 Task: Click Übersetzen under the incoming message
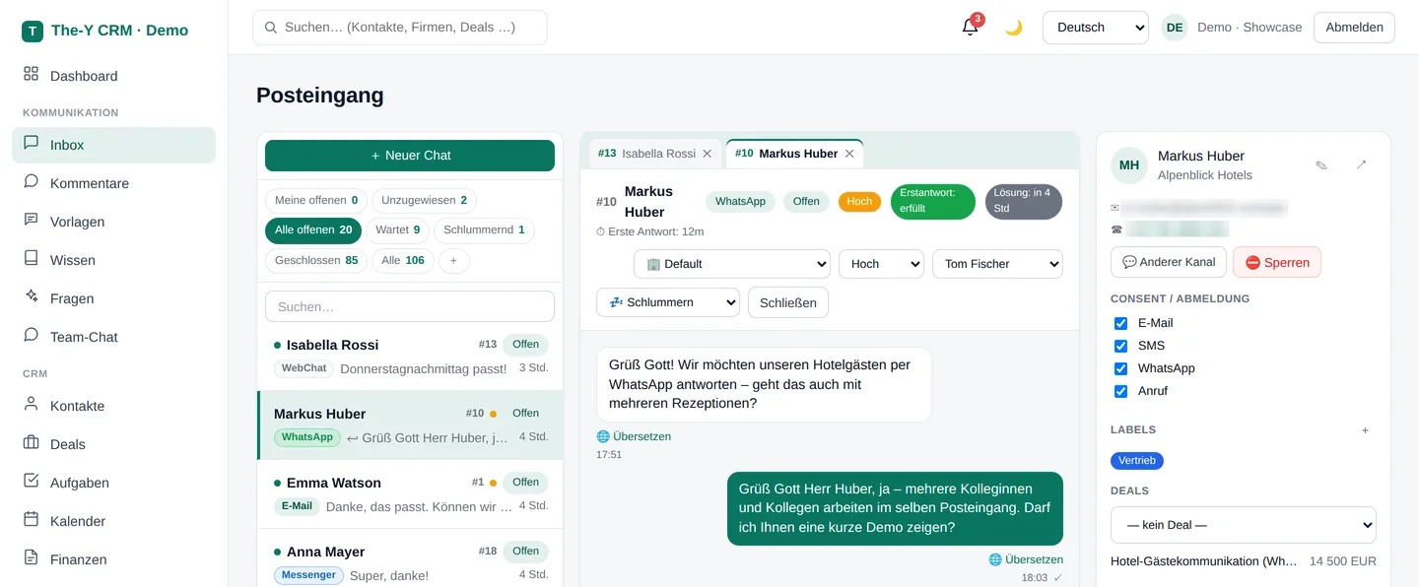[634, 436]
